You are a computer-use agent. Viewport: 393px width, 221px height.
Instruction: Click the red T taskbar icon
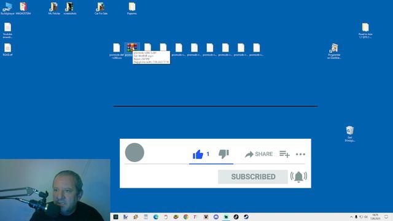(x=195, y=217)
